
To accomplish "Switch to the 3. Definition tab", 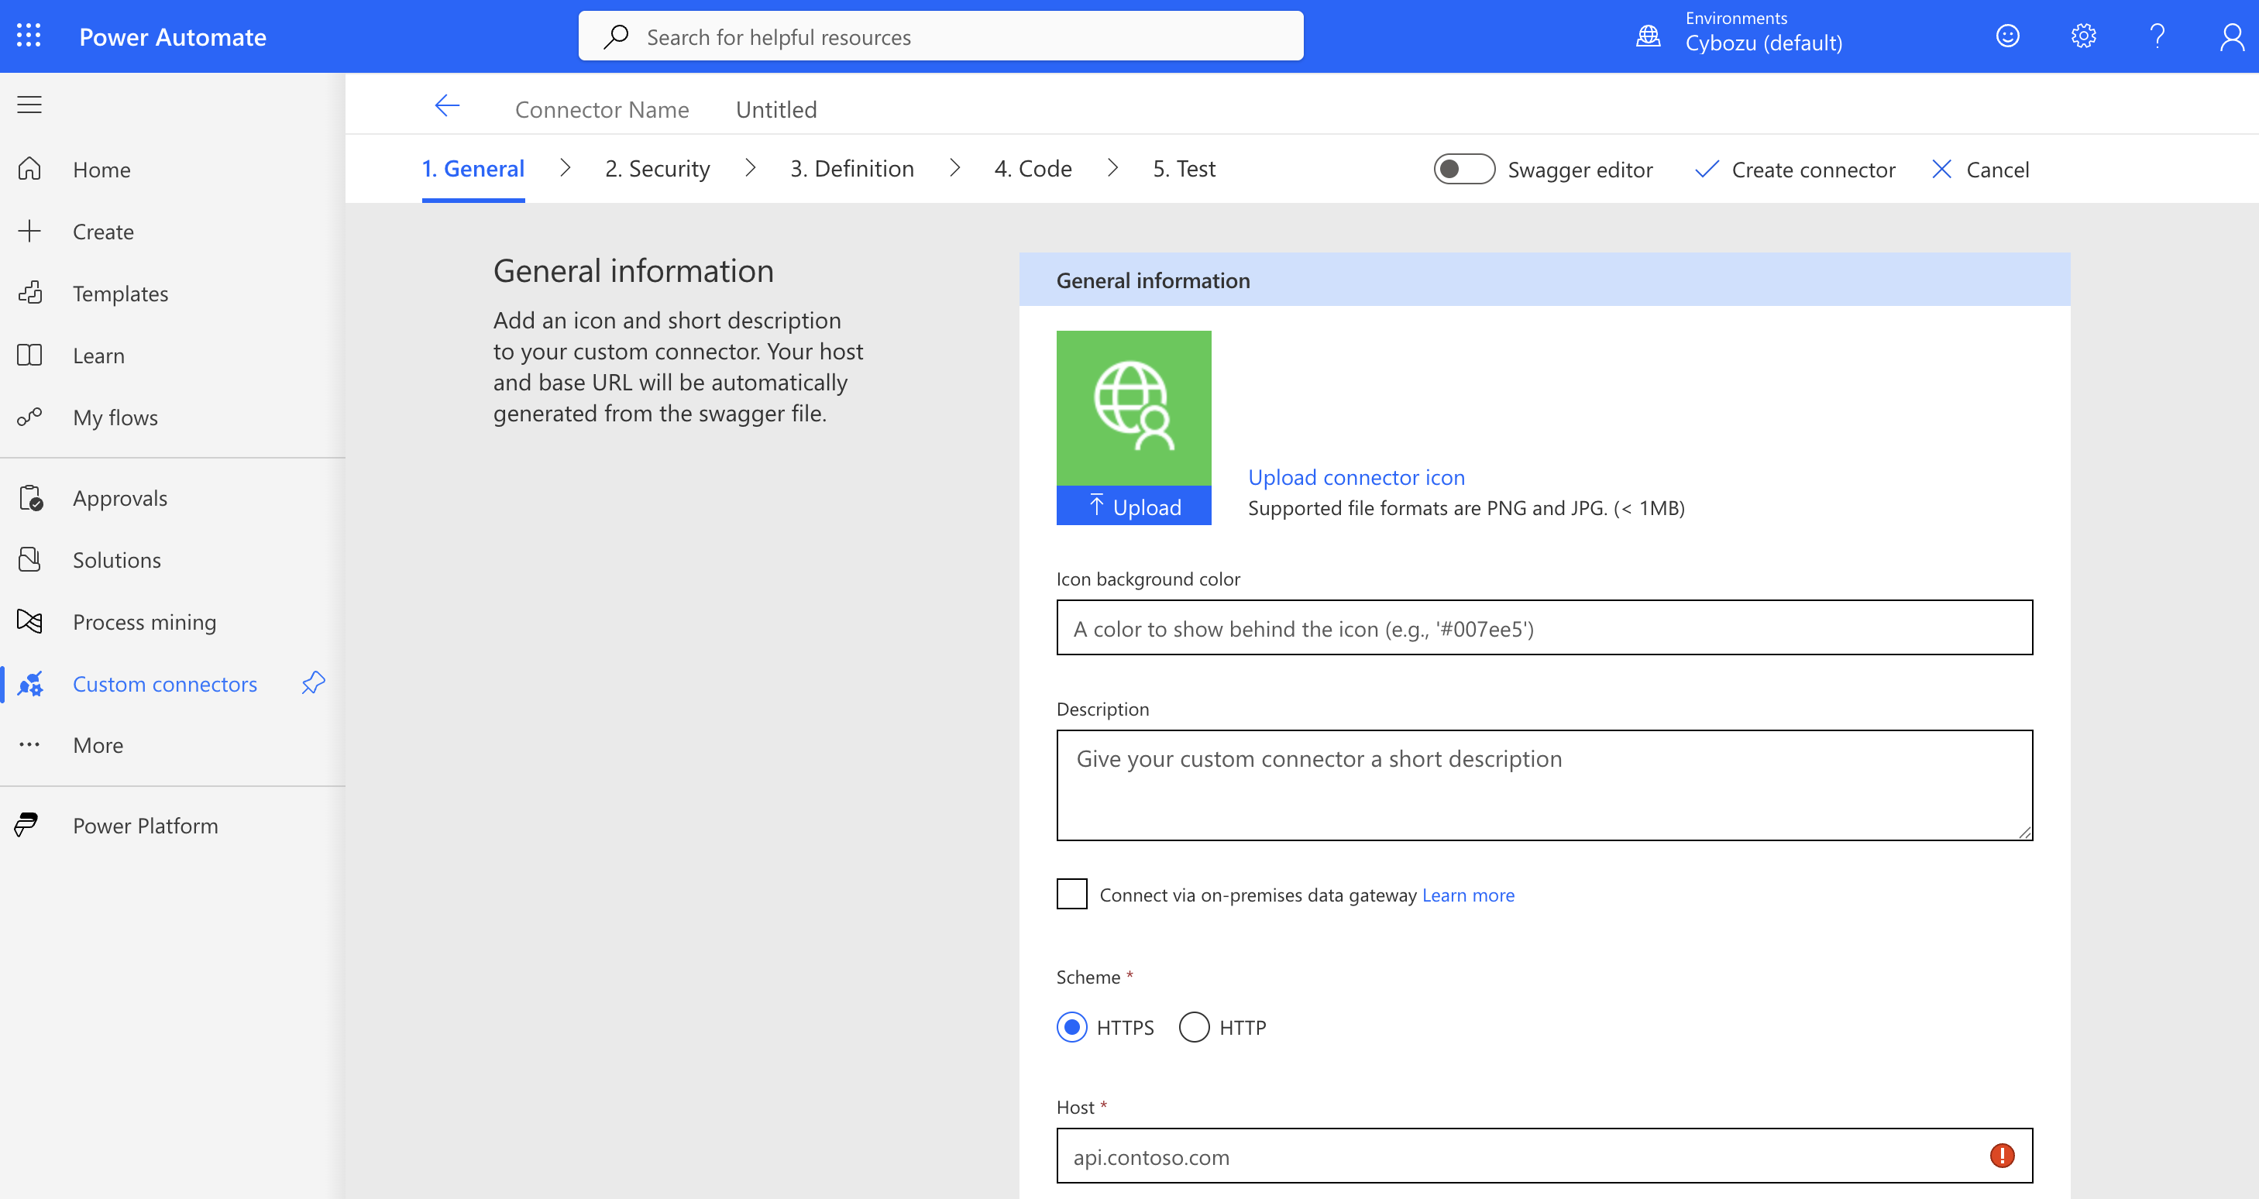I will click(x=851, y=169).
